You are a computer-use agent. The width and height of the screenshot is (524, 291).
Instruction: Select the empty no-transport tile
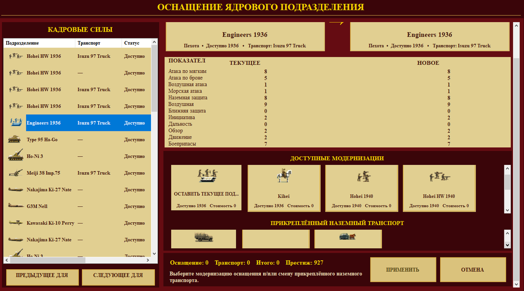(276, 239)
